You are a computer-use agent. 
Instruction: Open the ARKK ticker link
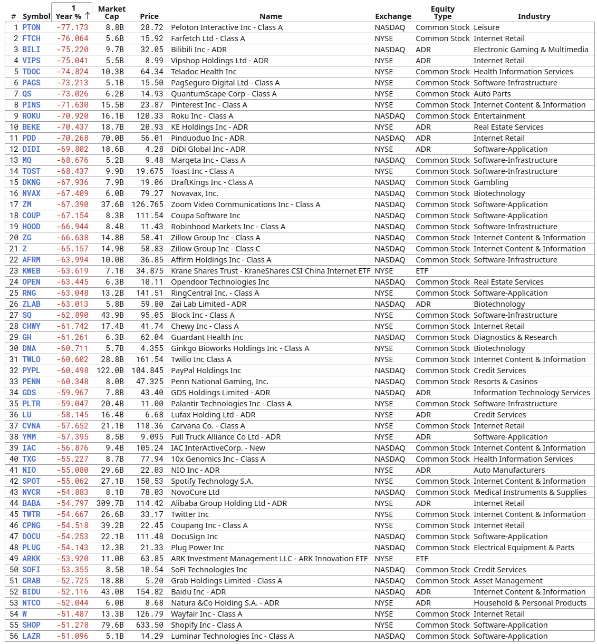pos(31,559)
